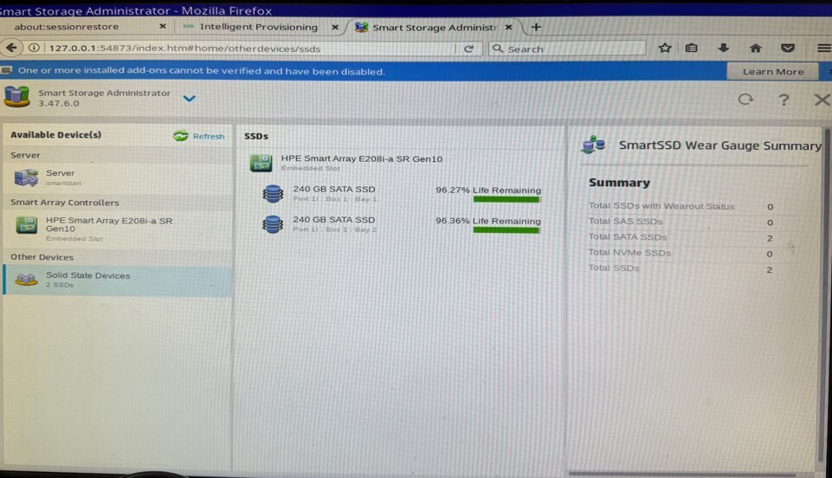Image resolution: width=832 pixels, height=478 pixels.
Task: Click the Smart Array Controllers section label
Action: 65,203
